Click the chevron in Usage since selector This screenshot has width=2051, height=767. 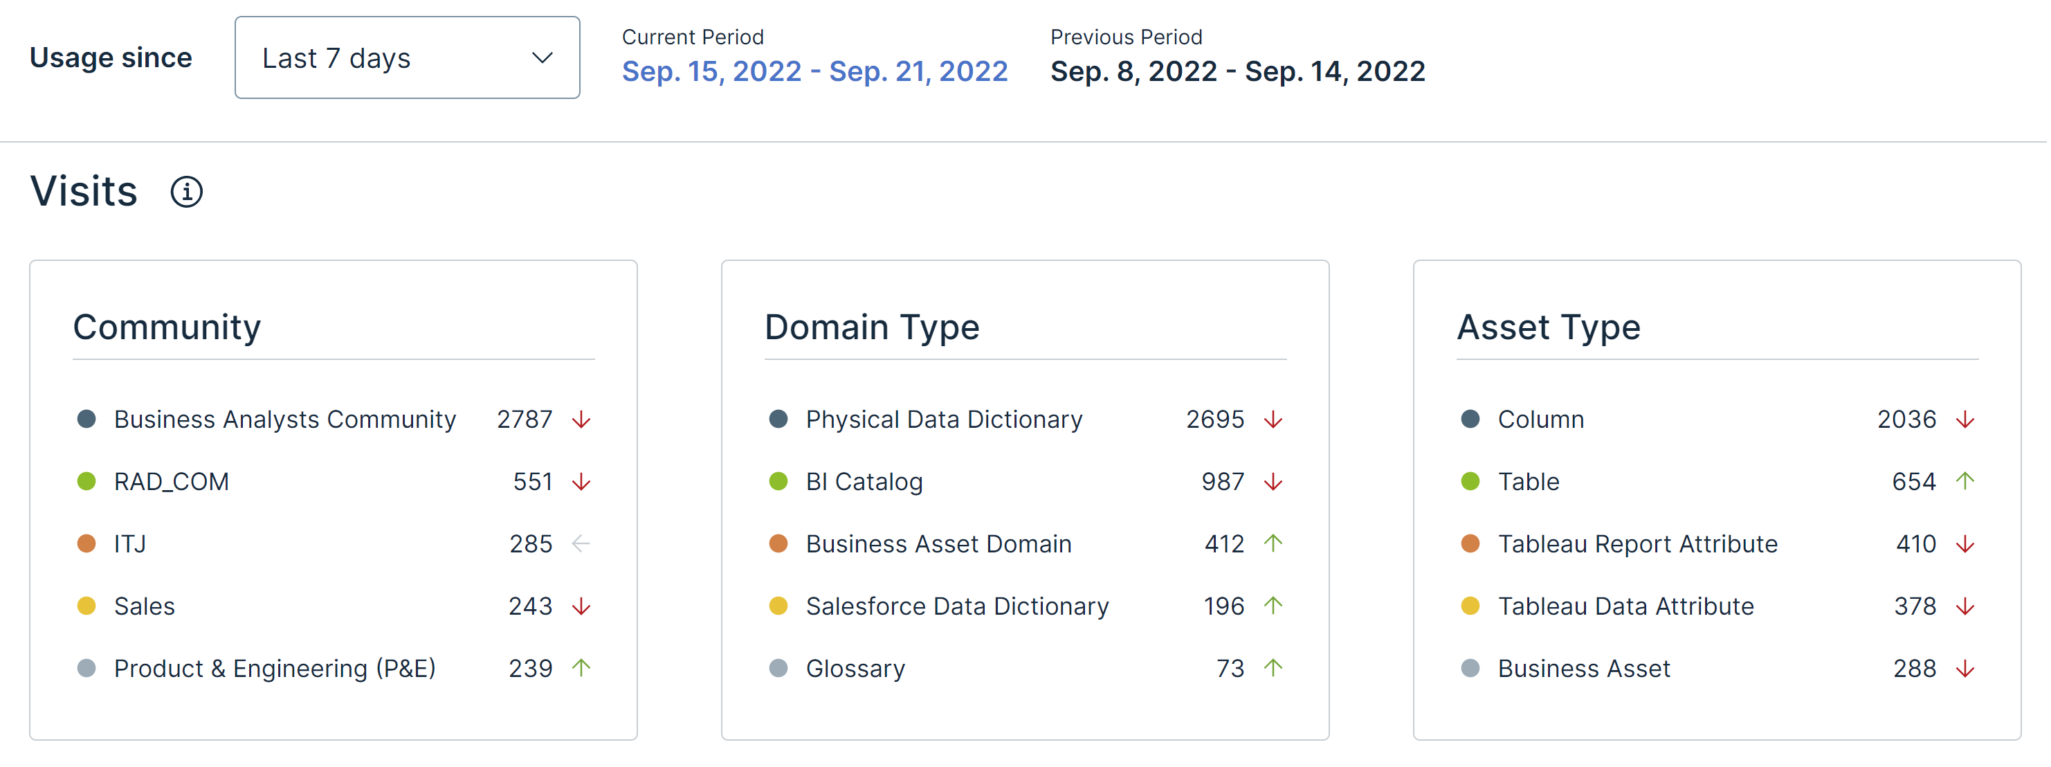click(543, 58)
